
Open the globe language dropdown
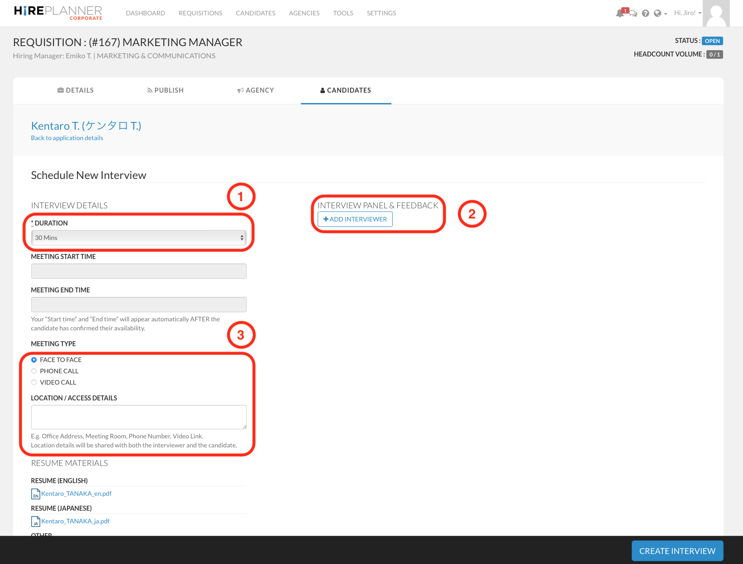660,14
